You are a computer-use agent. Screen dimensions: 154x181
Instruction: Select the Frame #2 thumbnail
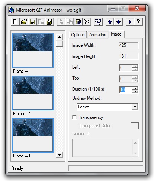click(33, 93)
